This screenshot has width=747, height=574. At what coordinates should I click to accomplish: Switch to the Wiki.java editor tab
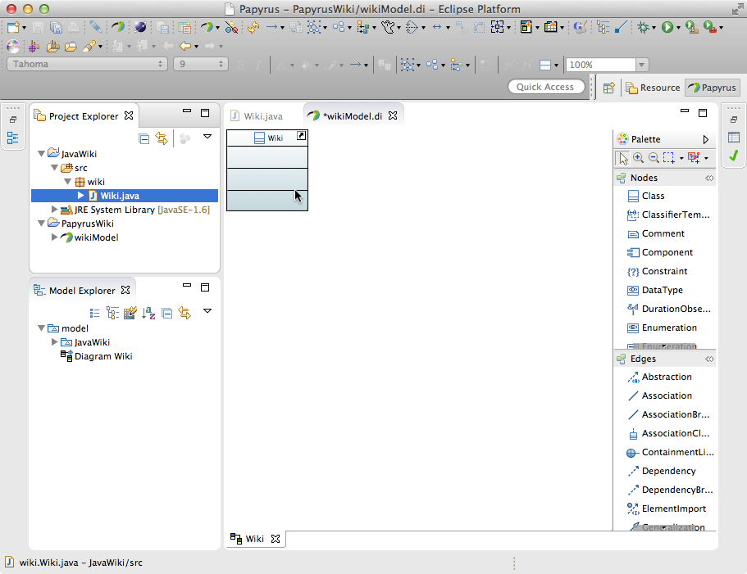pos(262,116)
